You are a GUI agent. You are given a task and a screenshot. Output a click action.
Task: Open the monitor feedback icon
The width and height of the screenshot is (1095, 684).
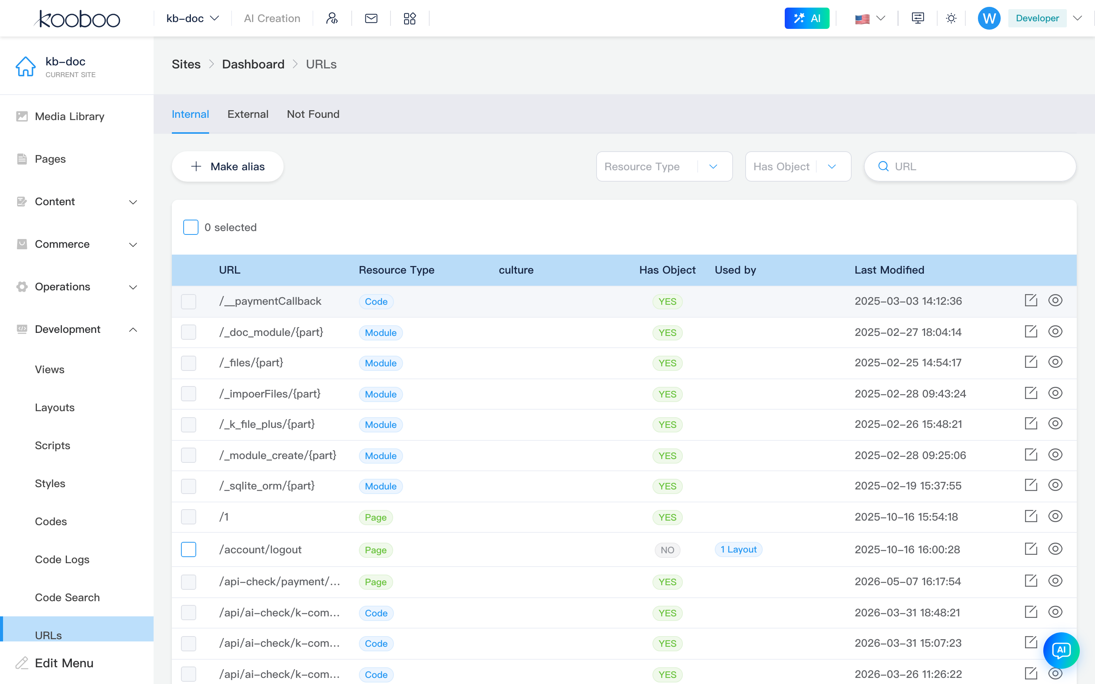(x=917, y=18)
